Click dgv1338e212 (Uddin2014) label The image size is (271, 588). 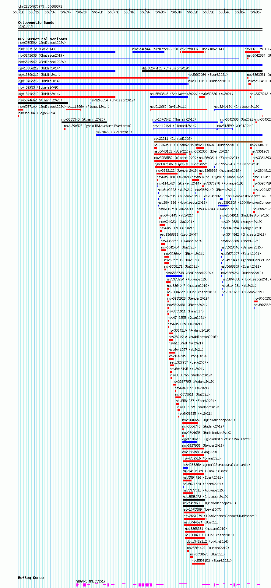[x=39, y=68]
